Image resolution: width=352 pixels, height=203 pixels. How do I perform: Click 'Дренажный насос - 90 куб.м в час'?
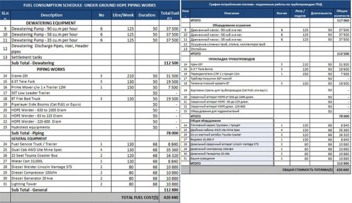coord(232,30)
